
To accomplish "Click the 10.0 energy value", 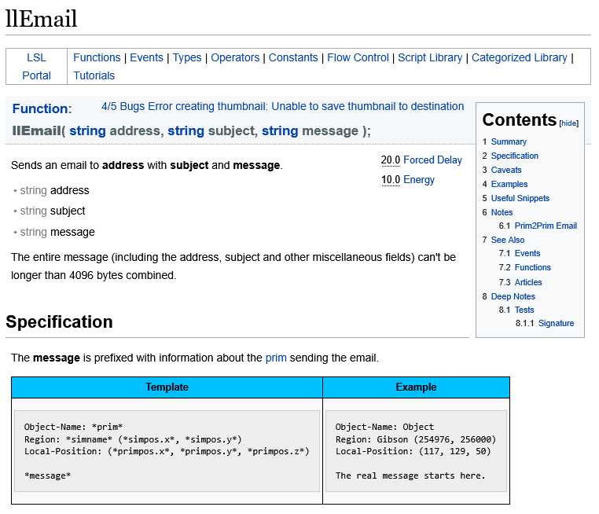I will 391,179.
